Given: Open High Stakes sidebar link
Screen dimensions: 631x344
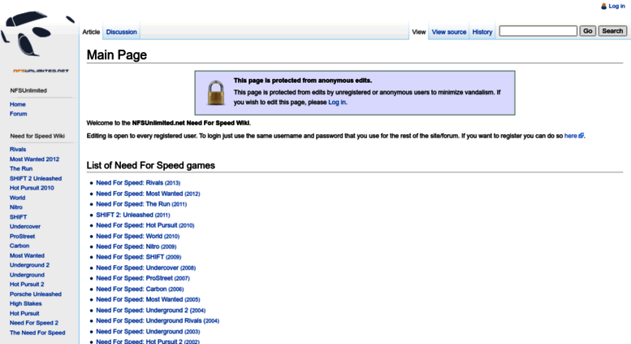Looking at the screenshot, I should pos(26,303).
